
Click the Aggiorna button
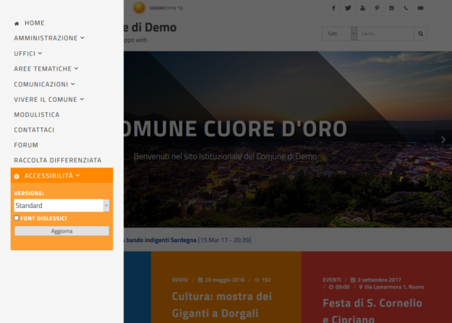(x=61, y=231)
